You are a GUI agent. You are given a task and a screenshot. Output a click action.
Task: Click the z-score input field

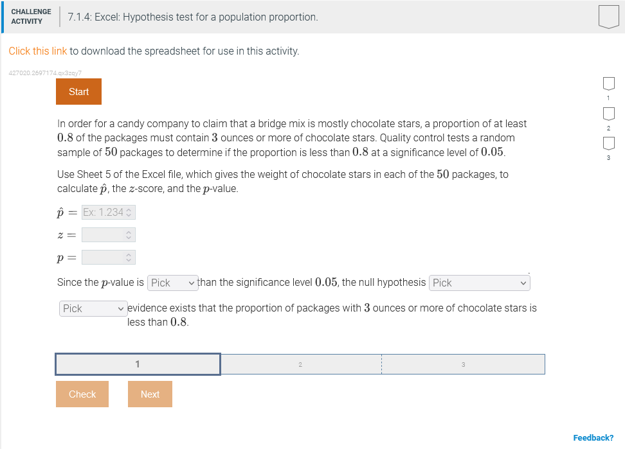tap(103, 234)
